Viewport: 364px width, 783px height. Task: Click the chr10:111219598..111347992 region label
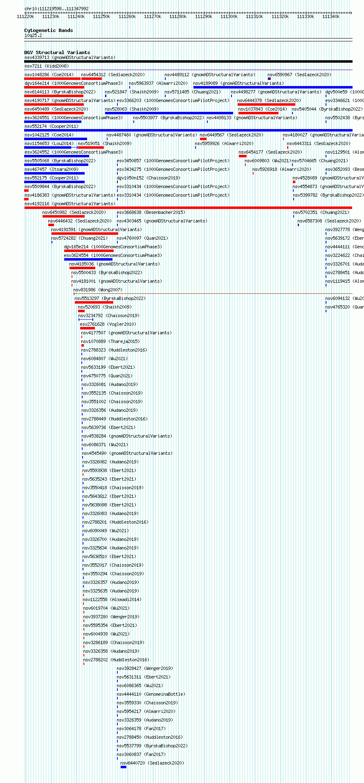pos(56,9)
